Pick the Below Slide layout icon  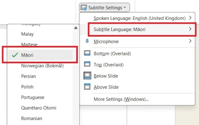click(x=87, y=75)
